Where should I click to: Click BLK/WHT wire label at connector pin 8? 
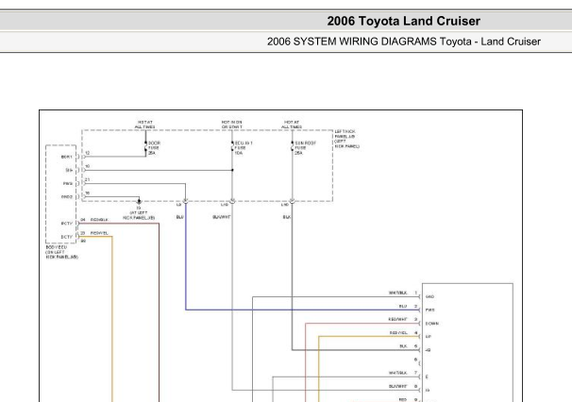pyautogui.click(x=397, y=386)
